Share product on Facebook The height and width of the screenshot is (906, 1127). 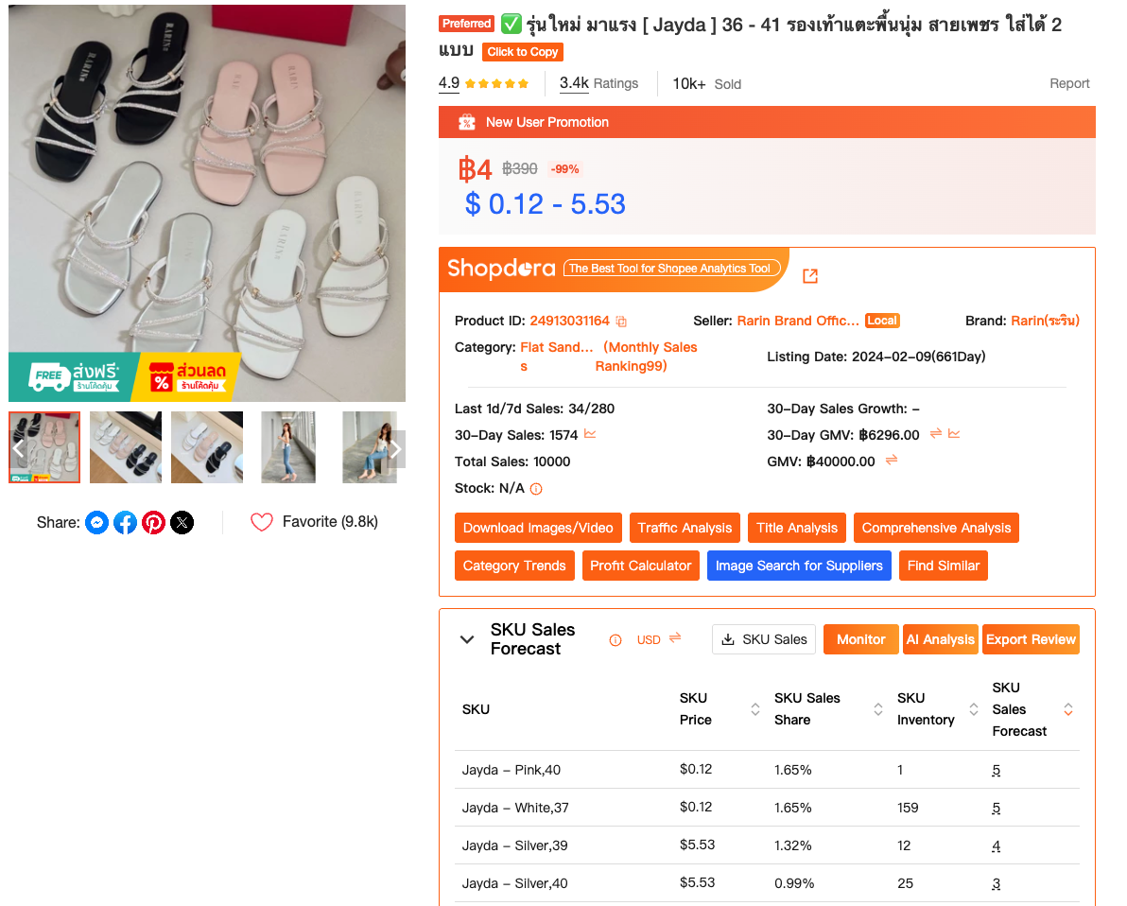tap(125, 522)
